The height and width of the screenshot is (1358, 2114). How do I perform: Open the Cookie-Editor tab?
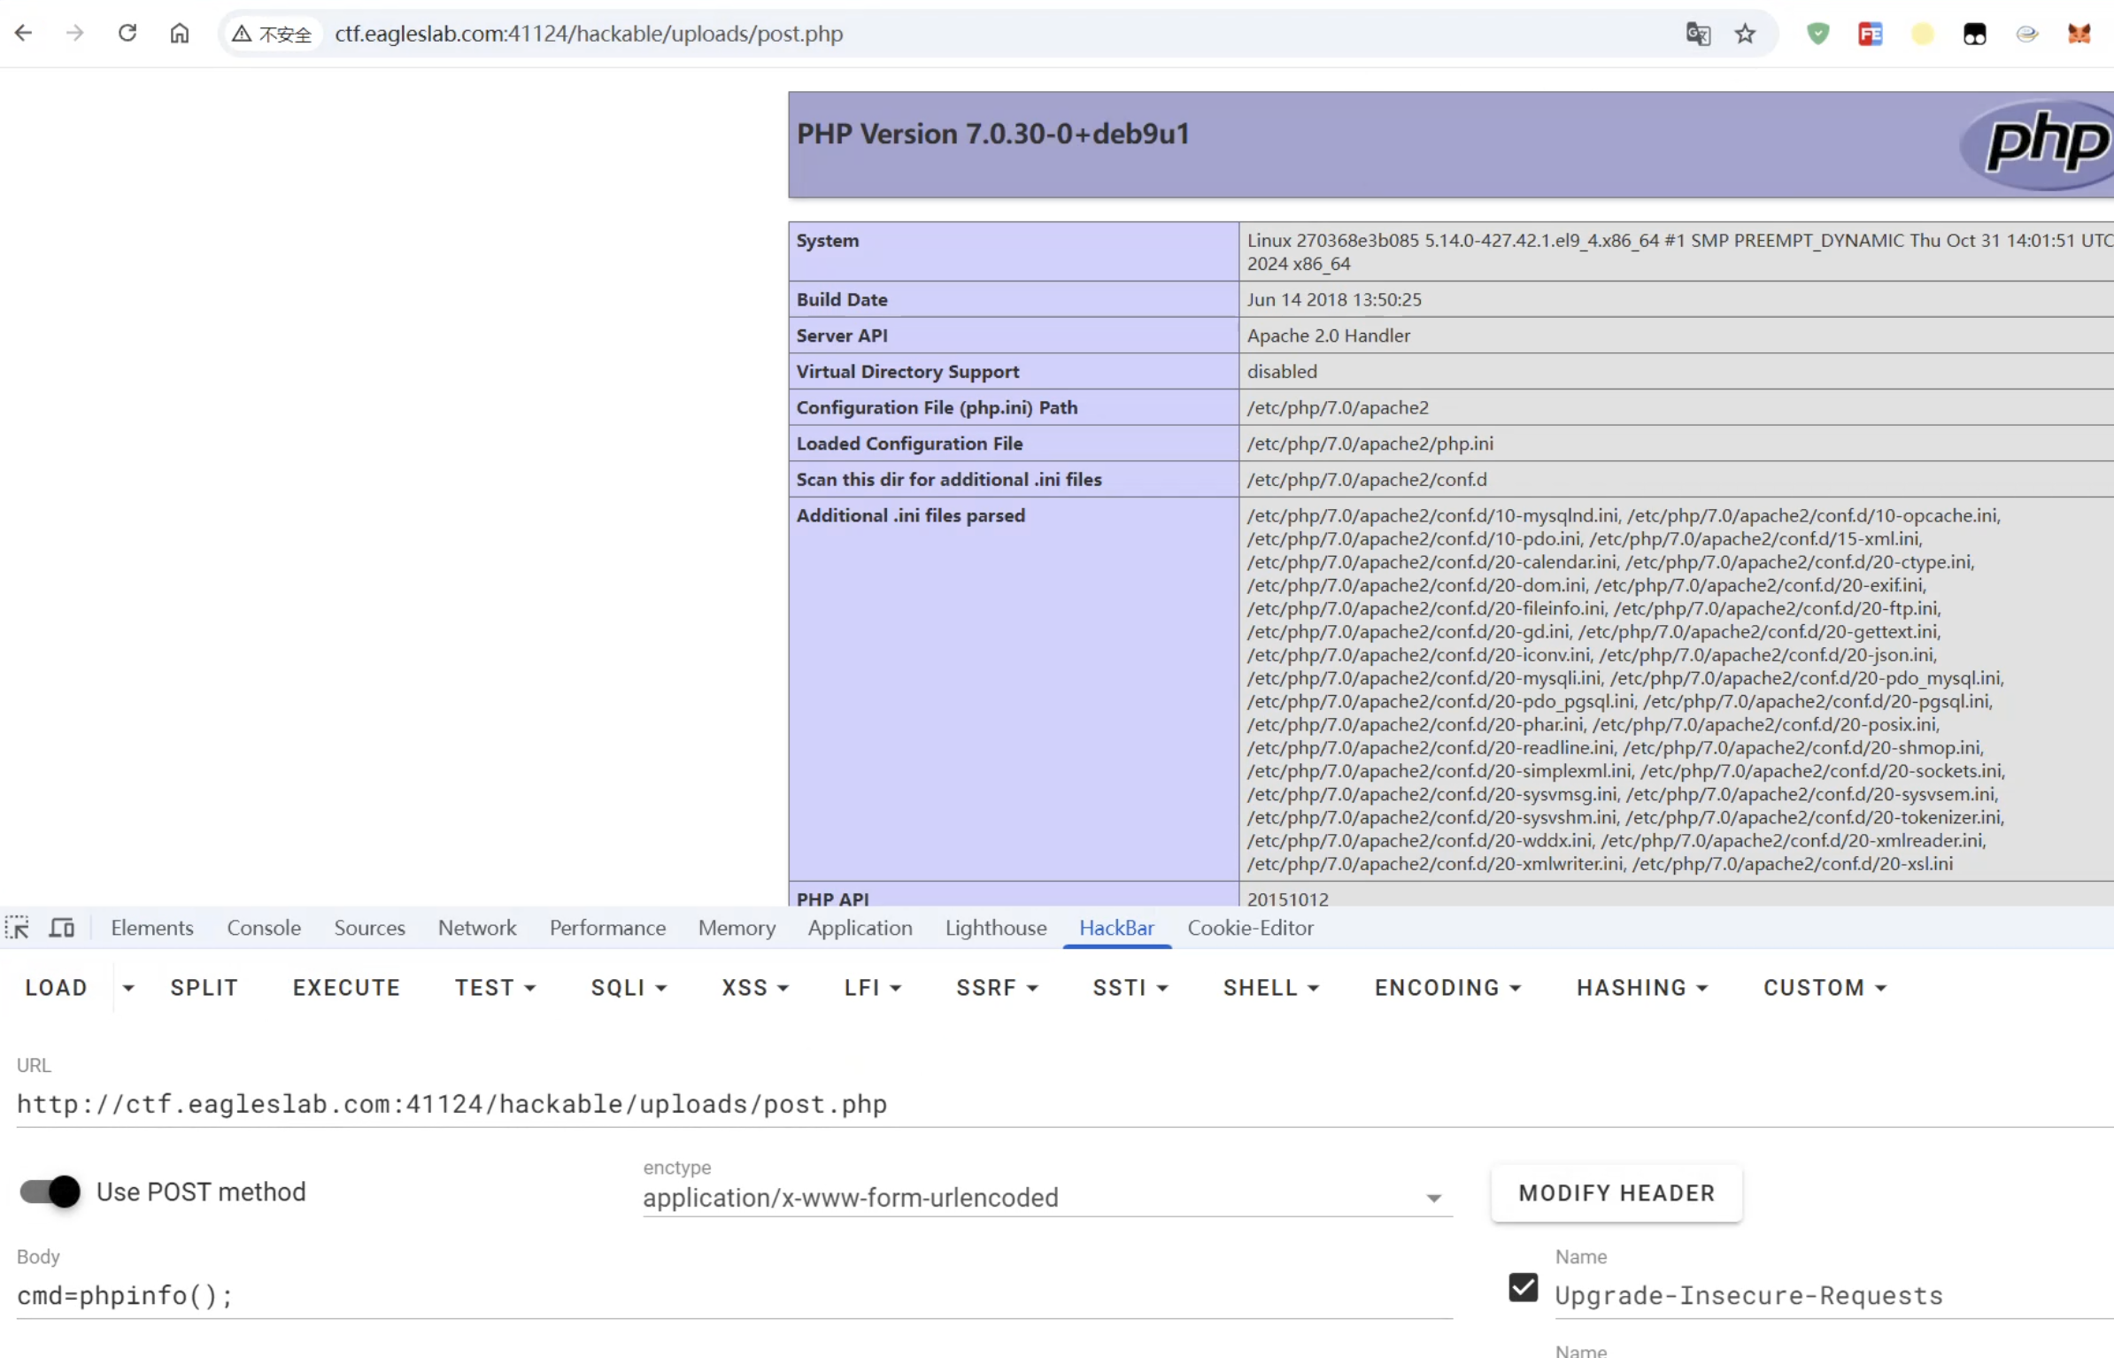(x=1250, y=928)
